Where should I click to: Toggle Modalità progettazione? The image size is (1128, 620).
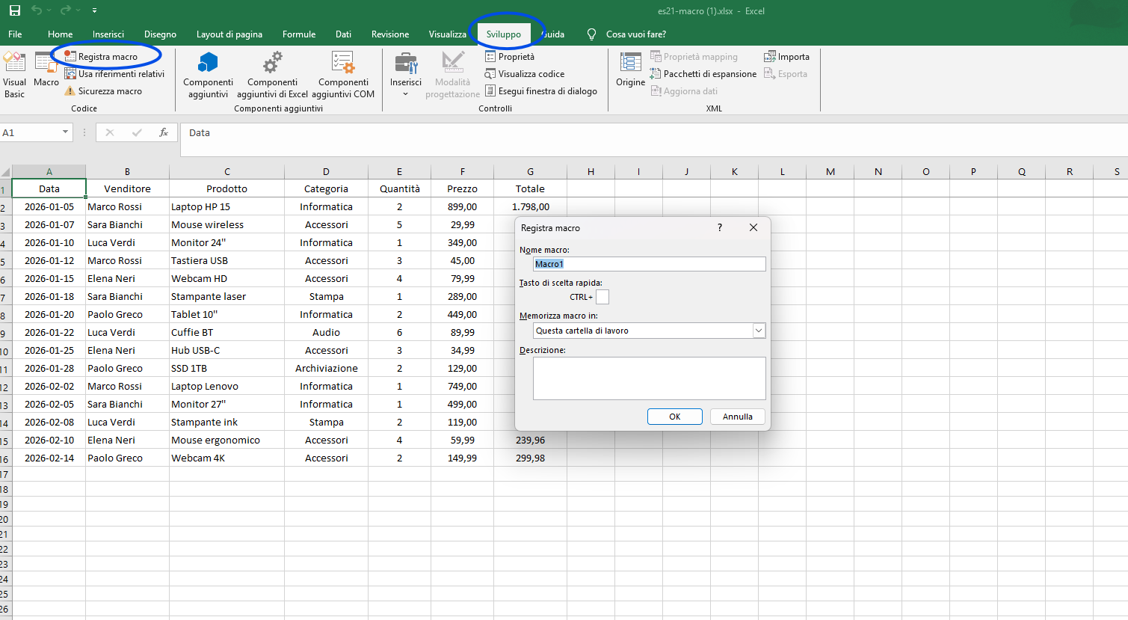452,75
